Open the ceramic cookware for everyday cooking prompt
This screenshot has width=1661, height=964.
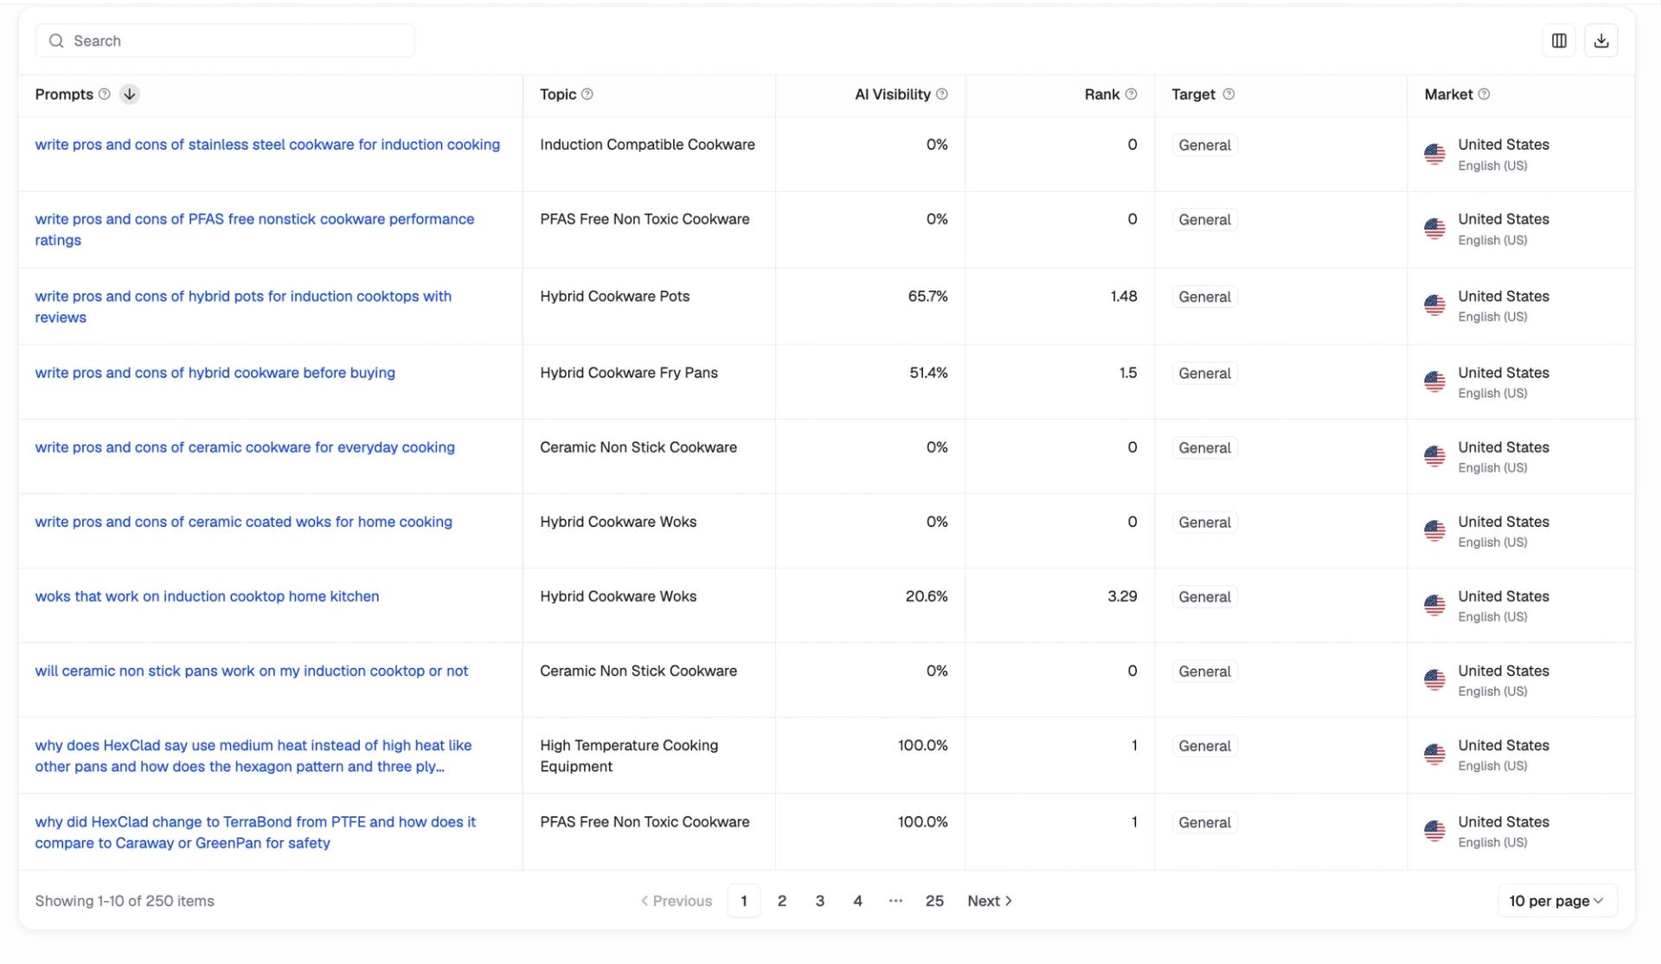[245, 447]
